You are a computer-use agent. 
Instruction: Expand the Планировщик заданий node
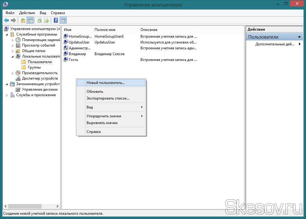pyautogui.click(x=13, y=40)
